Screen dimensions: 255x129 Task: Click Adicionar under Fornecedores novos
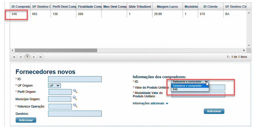click(26, 120)
